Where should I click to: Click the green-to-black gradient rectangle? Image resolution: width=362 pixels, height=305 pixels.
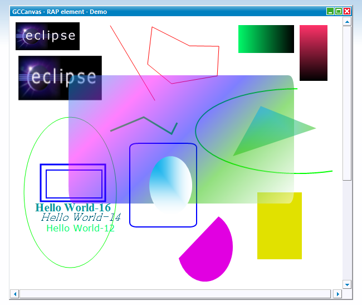[266, 39]
